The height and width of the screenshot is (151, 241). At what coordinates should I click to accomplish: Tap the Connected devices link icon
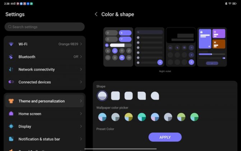coord(11,82)
